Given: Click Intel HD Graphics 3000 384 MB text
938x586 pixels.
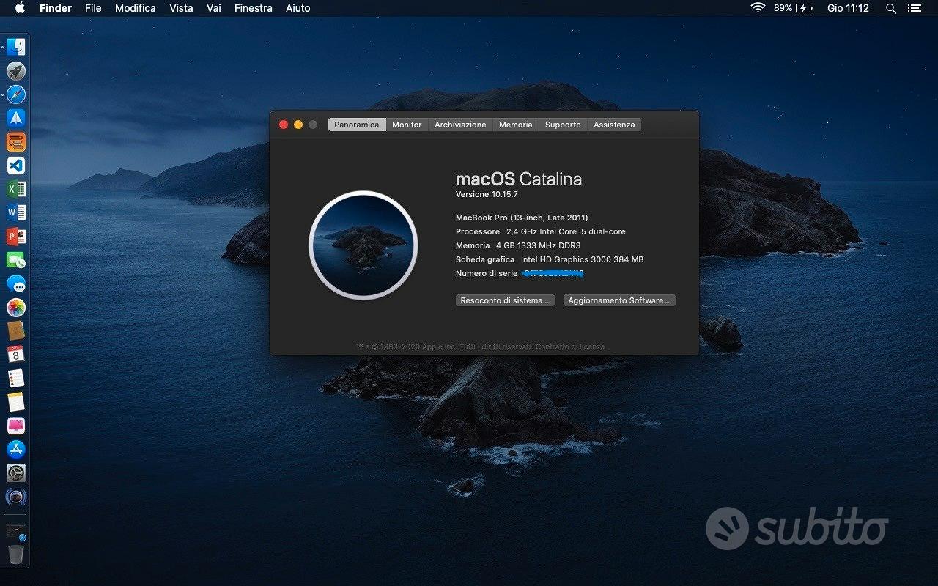Looking at the screenshot, I should 582,259.
